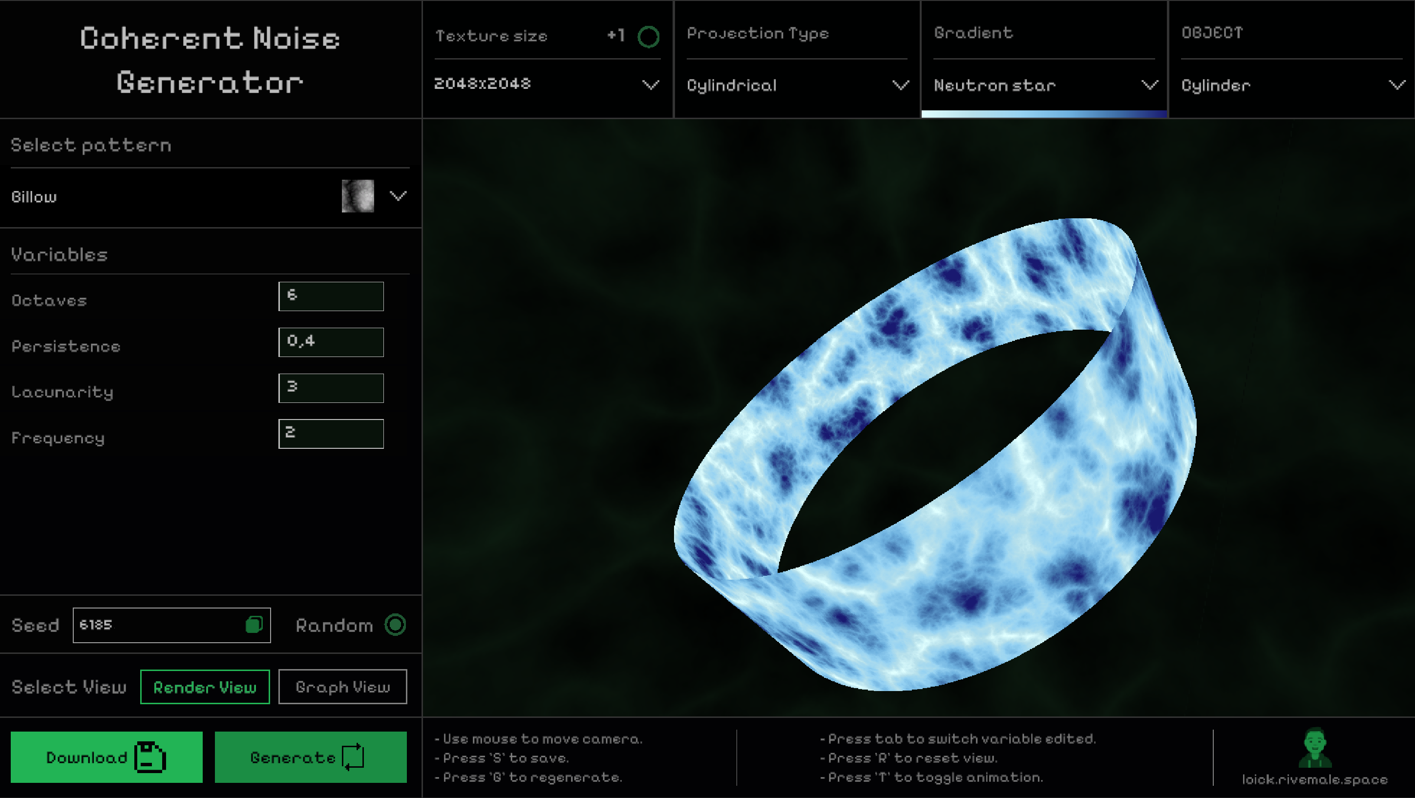This screenshot has width=1415, height=798.
Task: Click the Download button
Action: [106, 757]
